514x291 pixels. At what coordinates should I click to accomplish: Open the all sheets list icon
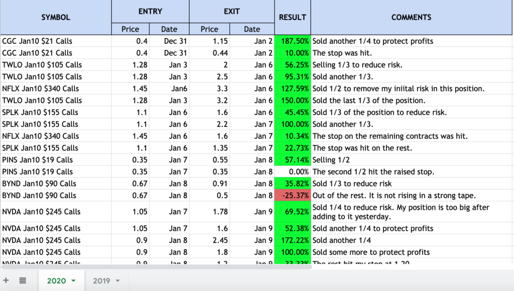point(23,280)
